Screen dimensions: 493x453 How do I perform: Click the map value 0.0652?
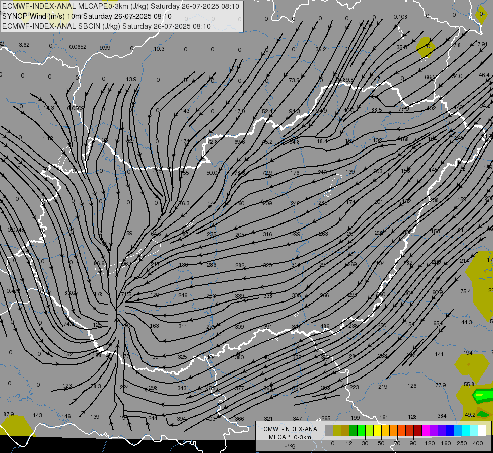(78, 47)
